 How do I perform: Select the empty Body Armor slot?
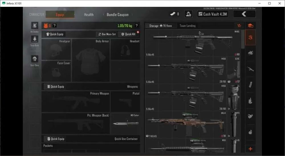[91, 60]
